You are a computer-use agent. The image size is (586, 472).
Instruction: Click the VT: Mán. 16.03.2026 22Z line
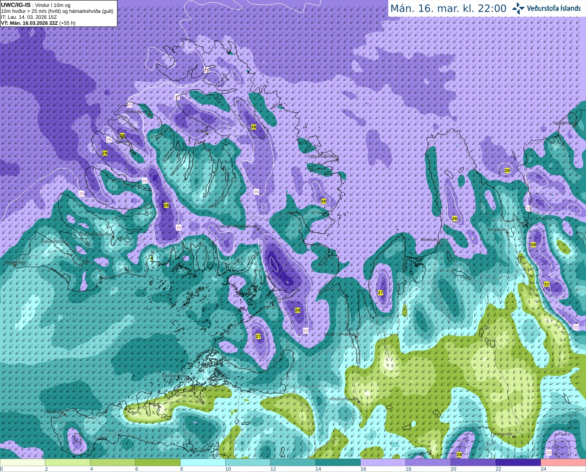[x=29, y=23]
